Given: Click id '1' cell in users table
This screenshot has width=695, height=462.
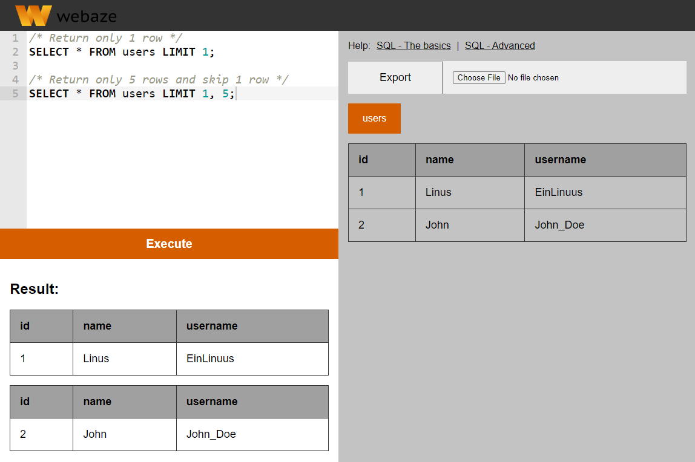Looking at the screenshot, I should click(382, 192).
